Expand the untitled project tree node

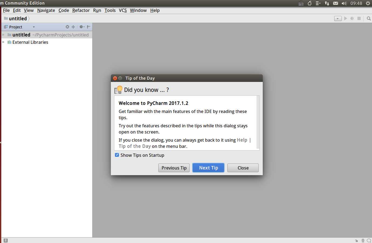point(4,35)
